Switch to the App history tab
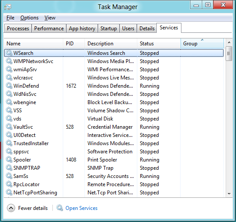This screenshot has height=222, width=236. click(82, 29)
